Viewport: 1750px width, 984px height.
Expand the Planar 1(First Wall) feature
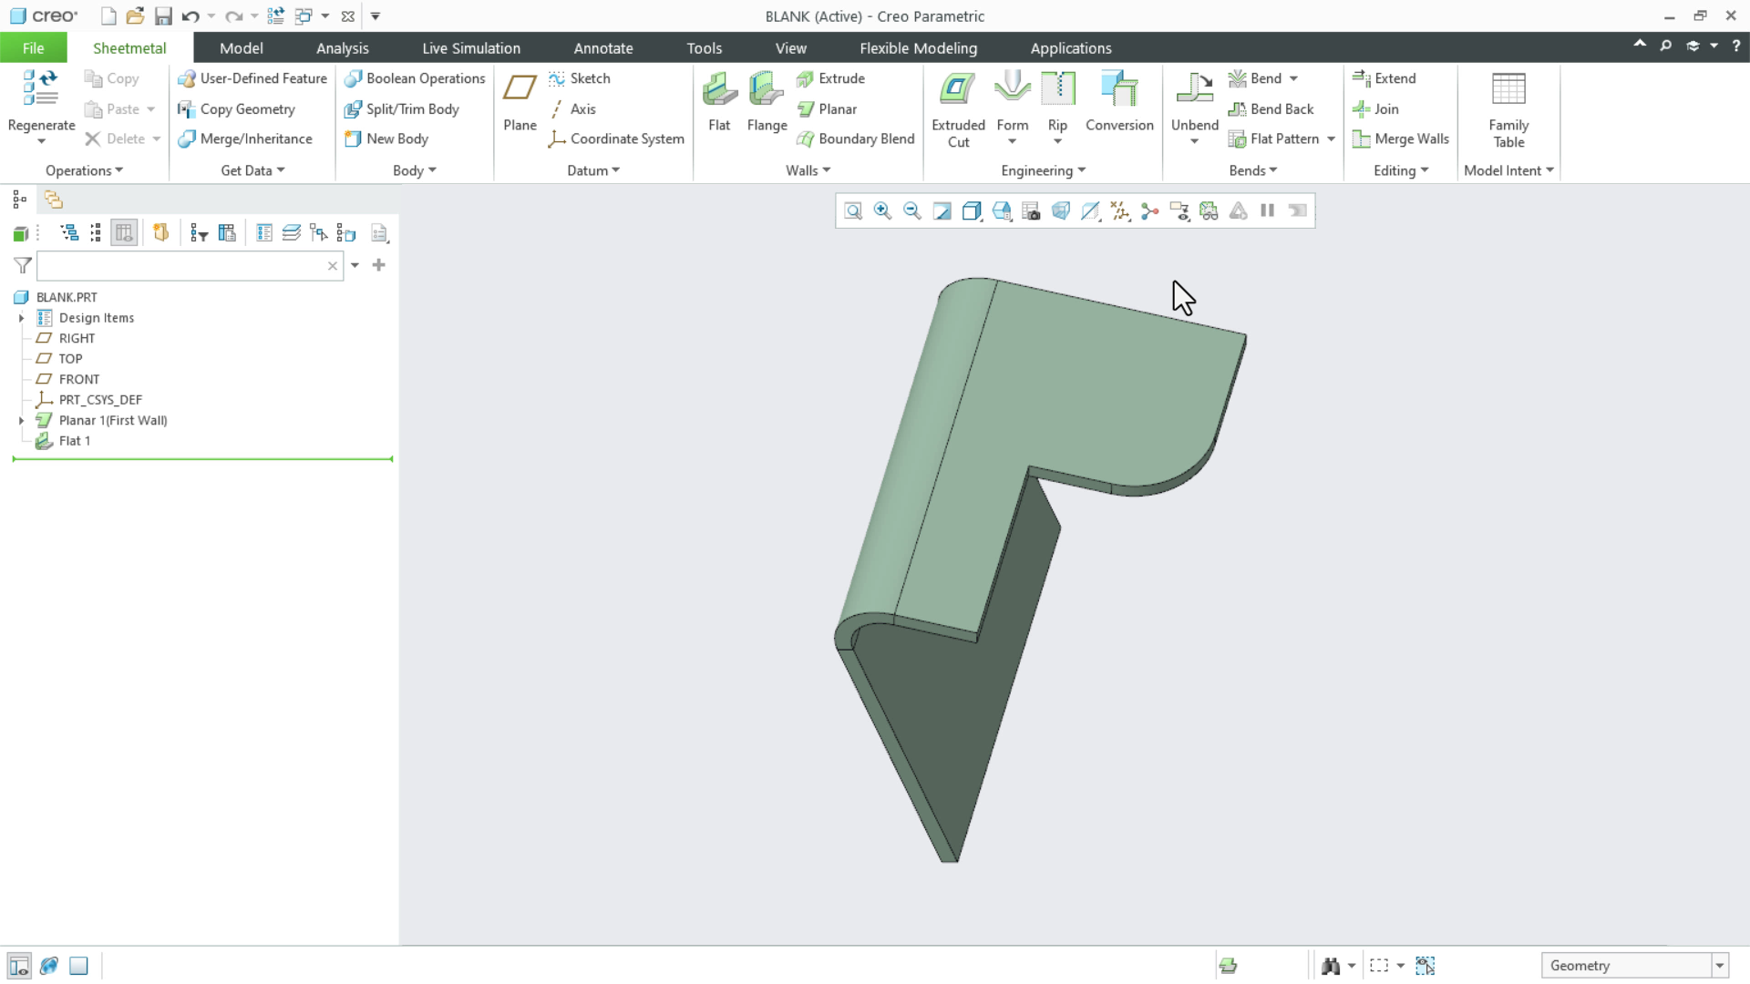(21, 420)
